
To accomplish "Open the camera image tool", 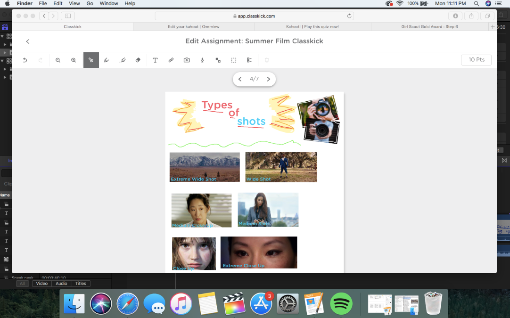I will pos(187,60).
